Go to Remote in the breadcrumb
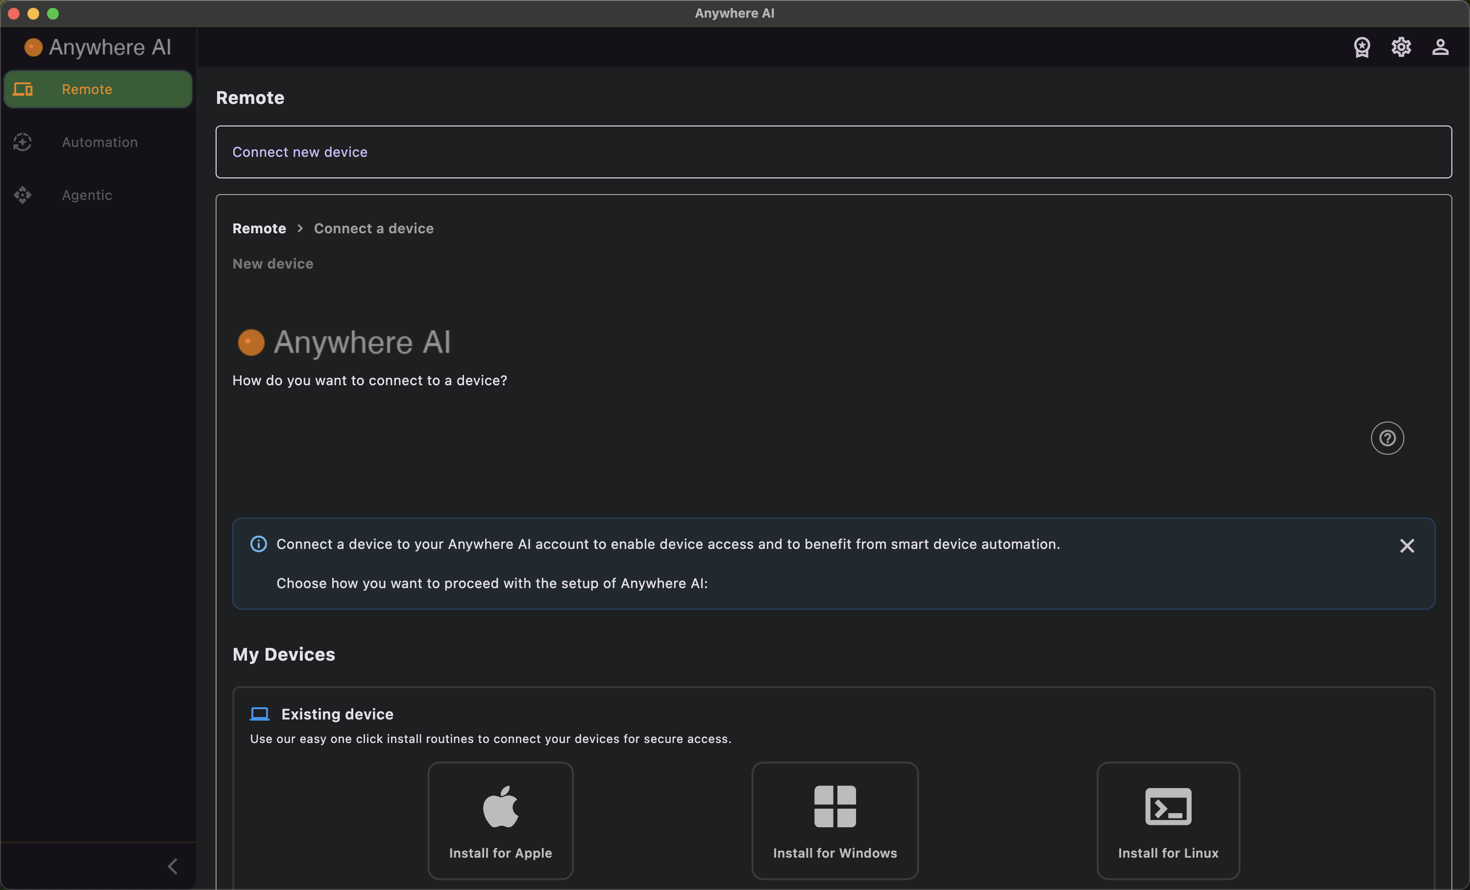Viewport: 1470px width, 890px height. [259, 228]
